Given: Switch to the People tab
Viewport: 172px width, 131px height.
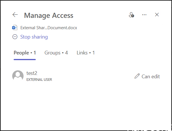Looking at the screenshot, I should tap(25, 53).
